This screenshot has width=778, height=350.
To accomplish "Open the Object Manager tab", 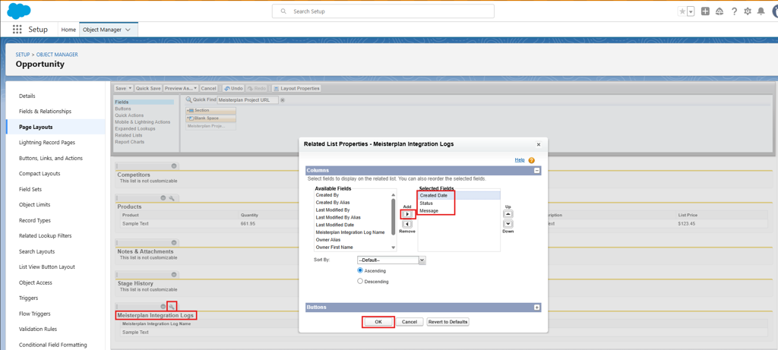I will pyautogui.click(x=103, y=30).
